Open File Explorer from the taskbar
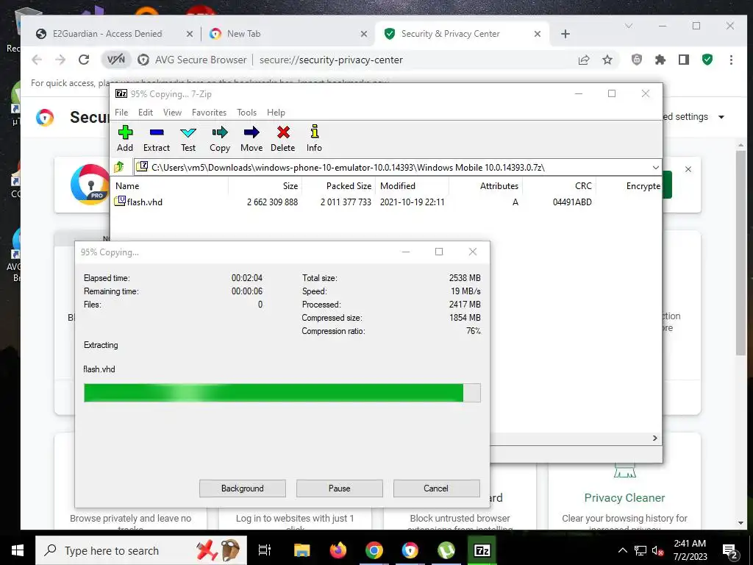The image size is (753, 565). (302, 550)
